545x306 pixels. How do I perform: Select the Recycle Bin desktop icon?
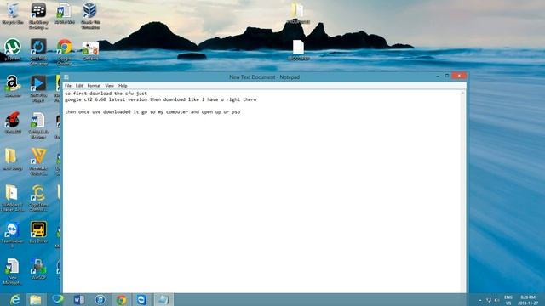[x=13, y=14]
